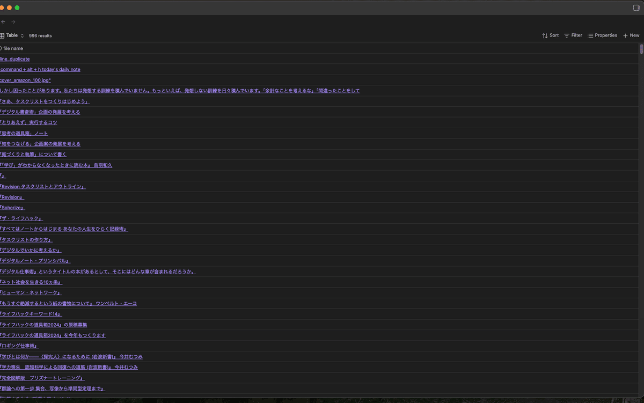644x403 pixels.
Task: Click the vertical scrollbar thumb
Action: 641,49
